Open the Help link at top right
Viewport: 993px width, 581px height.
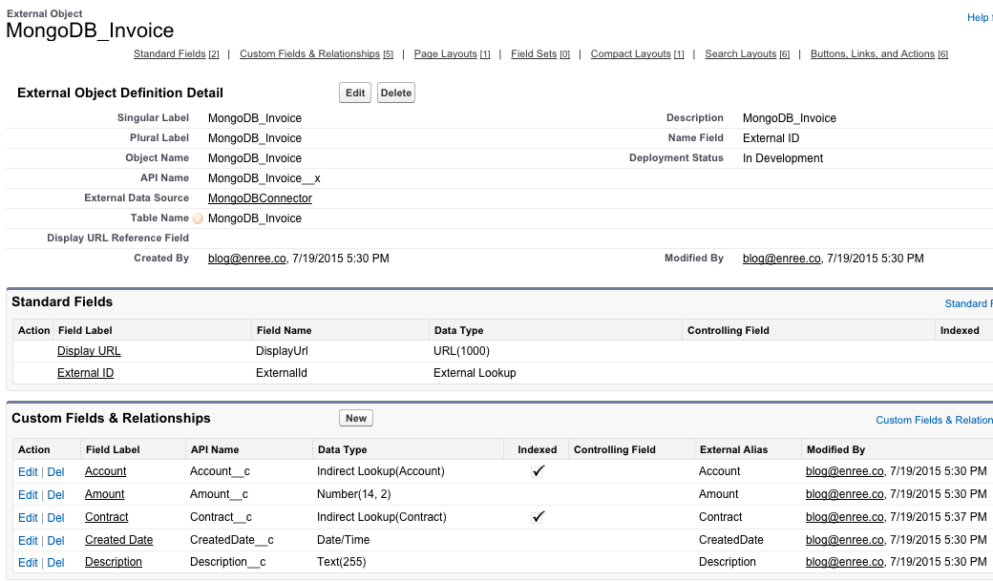pyautogui.click(x=979, y=18)
